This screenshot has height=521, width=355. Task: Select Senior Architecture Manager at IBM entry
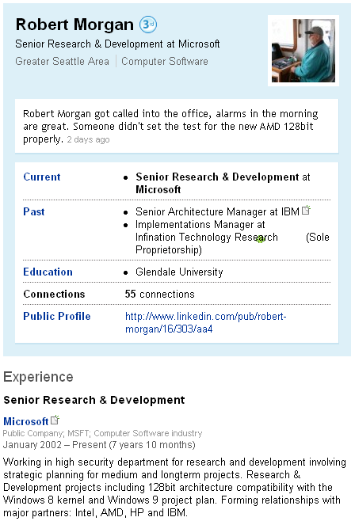217,211
